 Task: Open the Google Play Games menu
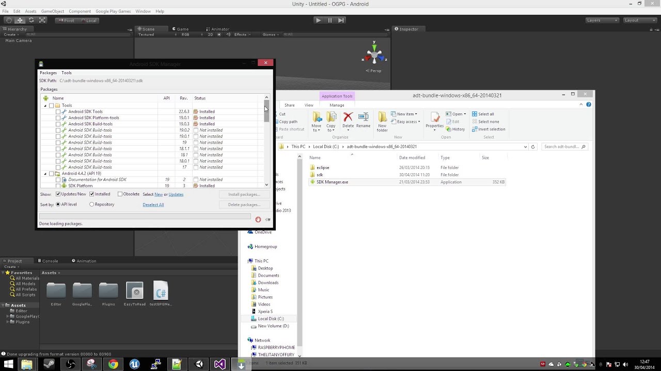113,11
